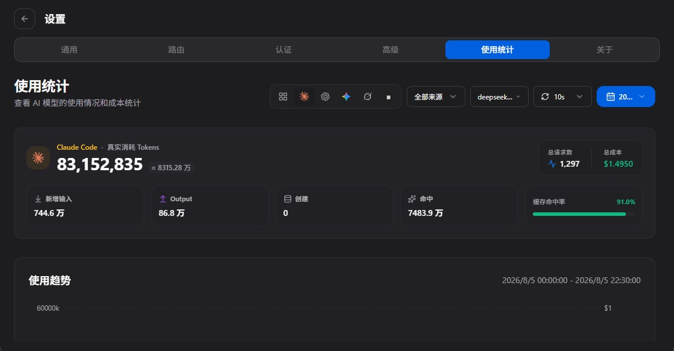The height and width of the screenshot is (351, 674).
Task: Click the ≈ 8315.28 万 badge
Action: pos(171,168)
